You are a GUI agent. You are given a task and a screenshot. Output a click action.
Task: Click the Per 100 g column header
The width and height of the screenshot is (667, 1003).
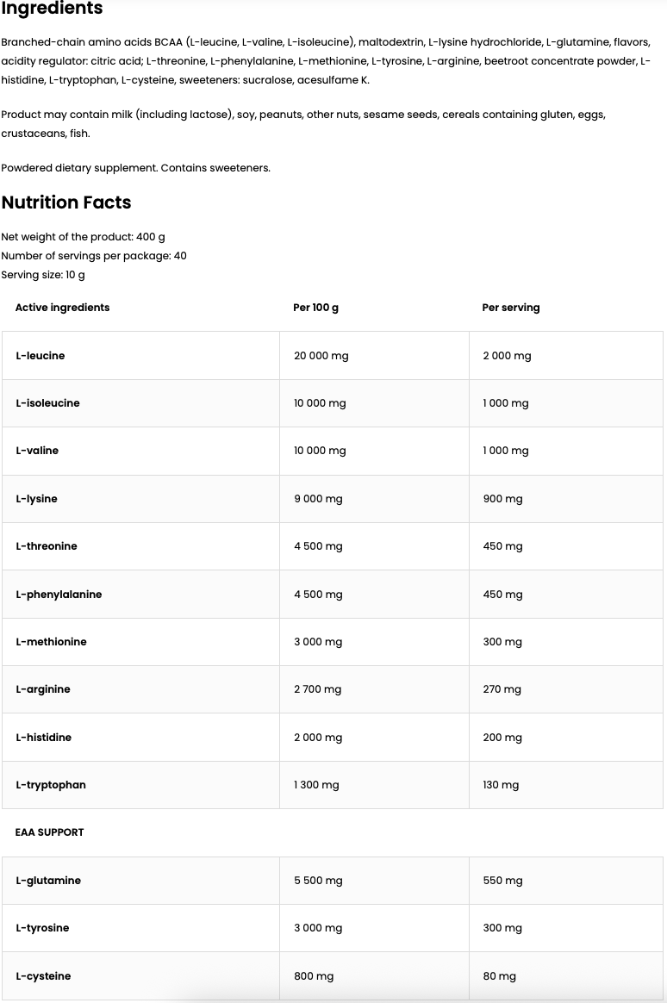point(315,308)
